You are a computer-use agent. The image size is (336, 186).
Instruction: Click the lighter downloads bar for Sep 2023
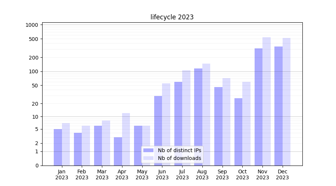click(x=226, y=122)
